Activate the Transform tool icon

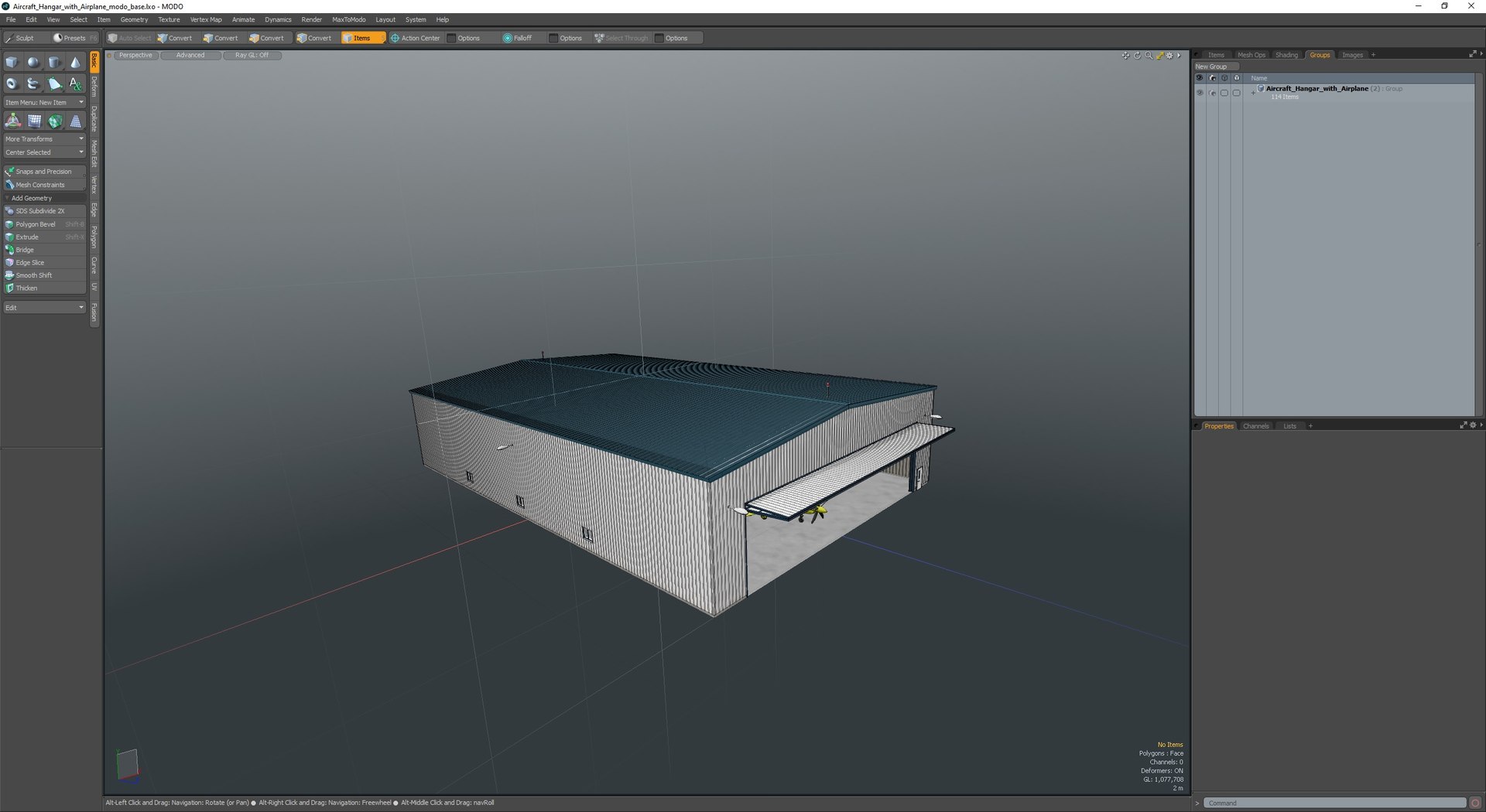[13, 121]
